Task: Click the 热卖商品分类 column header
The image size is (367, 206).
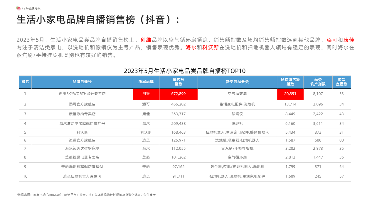Action: click(237, 82)
